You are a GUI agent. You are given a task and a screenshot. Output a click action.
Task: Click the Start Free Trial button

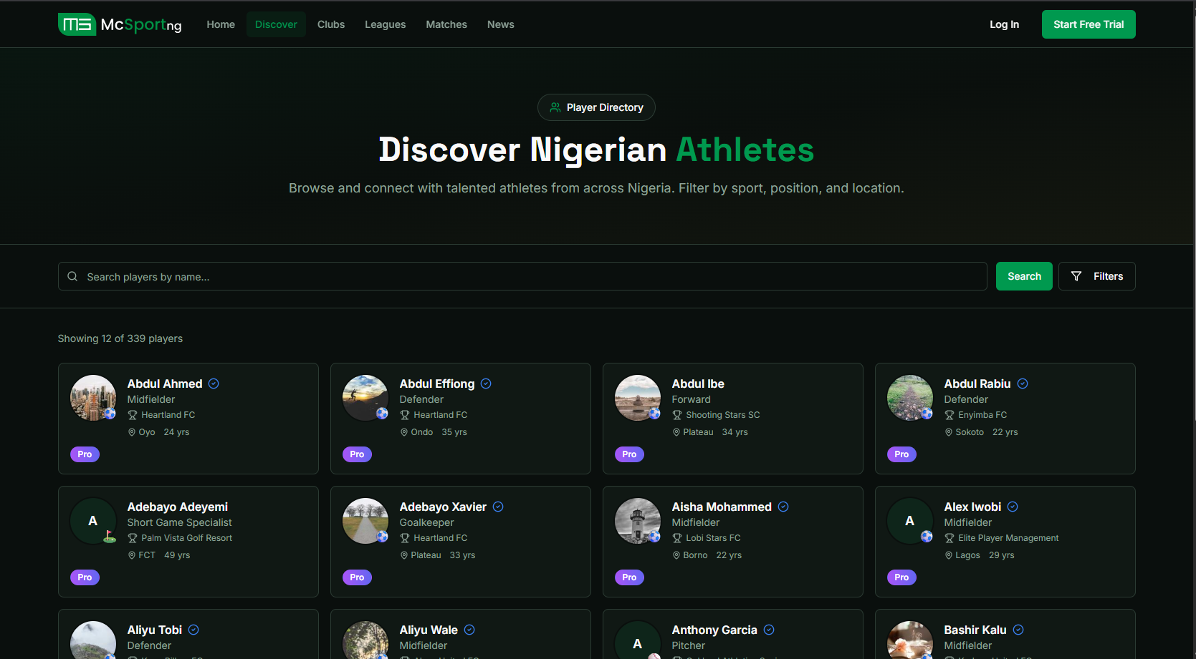pos(1088,24)
